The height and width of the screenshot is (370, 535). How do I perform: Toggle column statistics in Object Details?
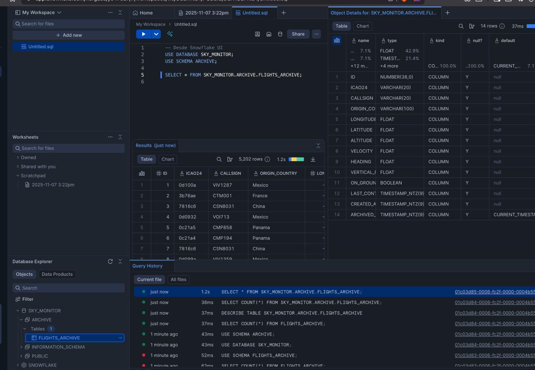click(x=337, y=40)
